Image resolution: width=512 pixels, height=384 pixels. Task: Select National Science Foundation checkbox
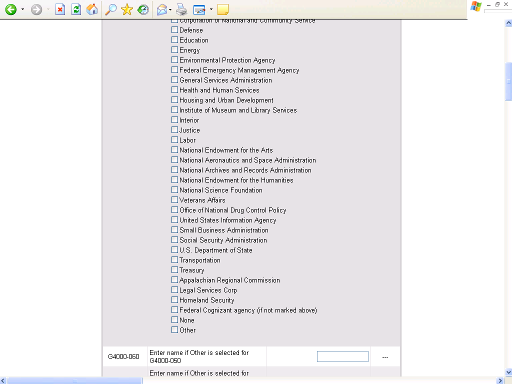click(x=174, y=189)
